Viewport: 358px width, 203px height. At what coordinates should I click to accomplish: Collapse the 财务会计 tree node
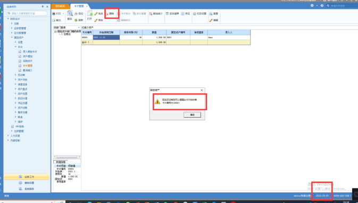pyautogui.click(x=8, y=19)
